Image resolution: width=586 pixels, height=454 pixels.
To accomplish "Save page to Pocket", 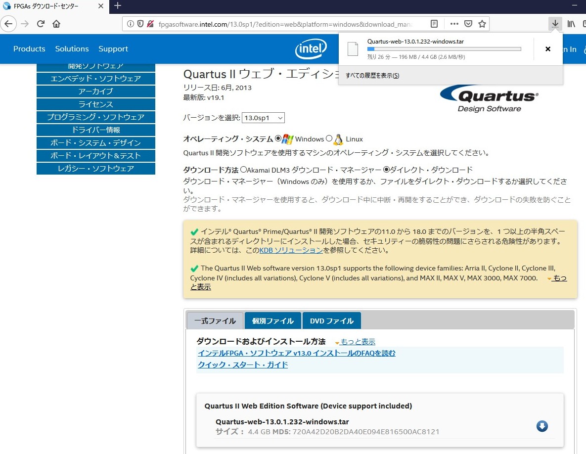I will click(x=468, y=24).
